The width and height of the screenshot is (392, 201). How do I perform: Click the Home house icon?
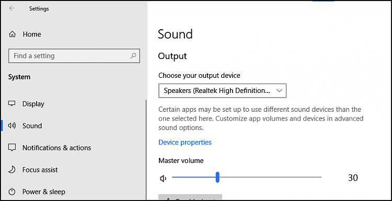click(x=12, y=34)
